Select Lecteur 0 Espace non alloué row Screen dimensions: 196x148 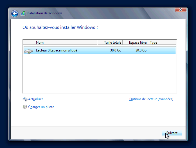tap(100, 50)
